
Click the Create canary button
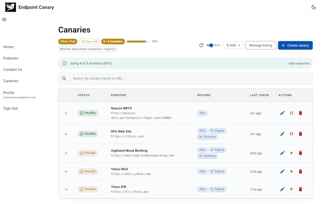tap(295, 45)
